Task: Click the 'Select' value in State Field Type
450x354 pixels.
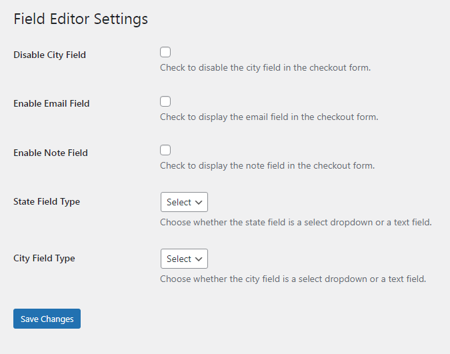Action: point(179,202)
